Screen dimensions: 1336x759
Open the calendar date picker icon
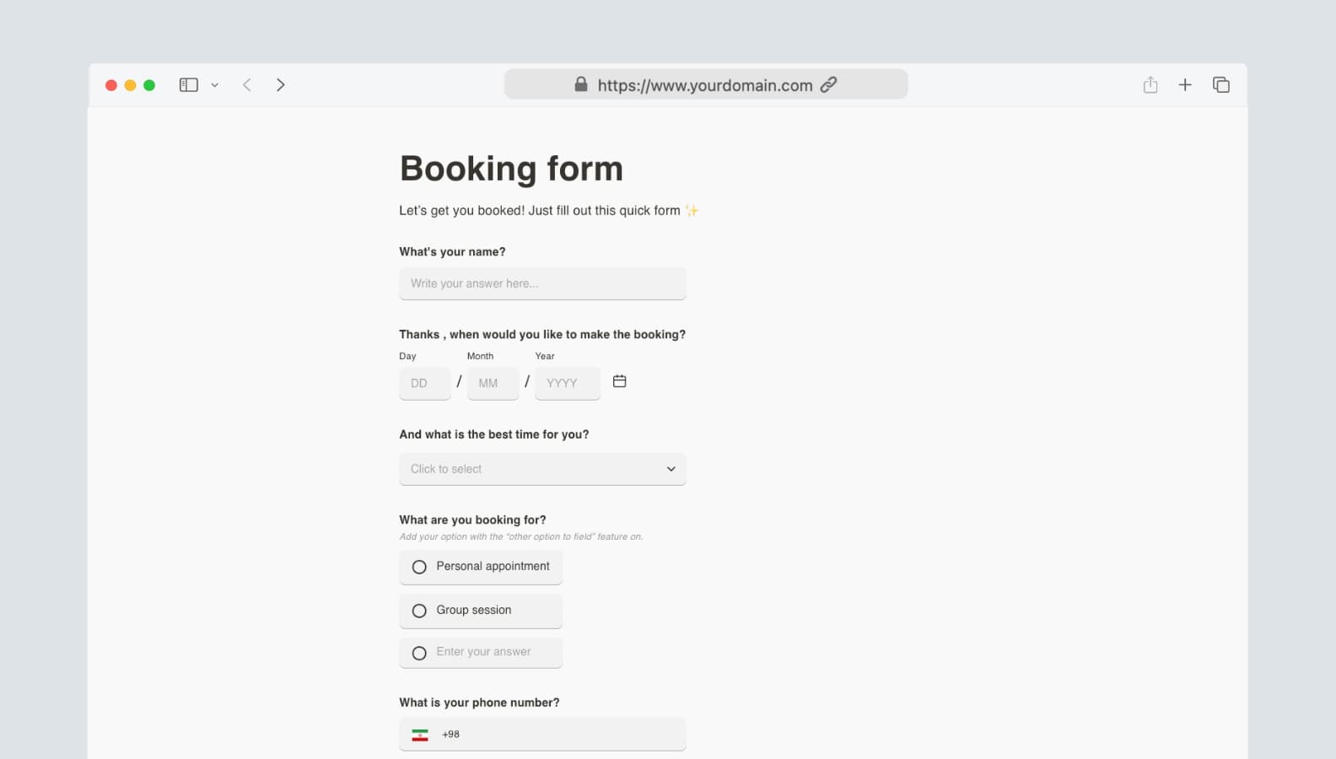(620, 381)
